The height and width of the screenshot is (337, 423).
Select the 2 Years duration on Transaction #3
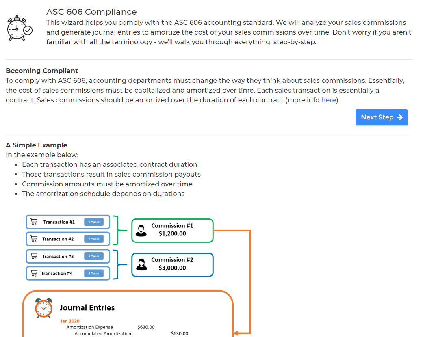pos(94,256)
